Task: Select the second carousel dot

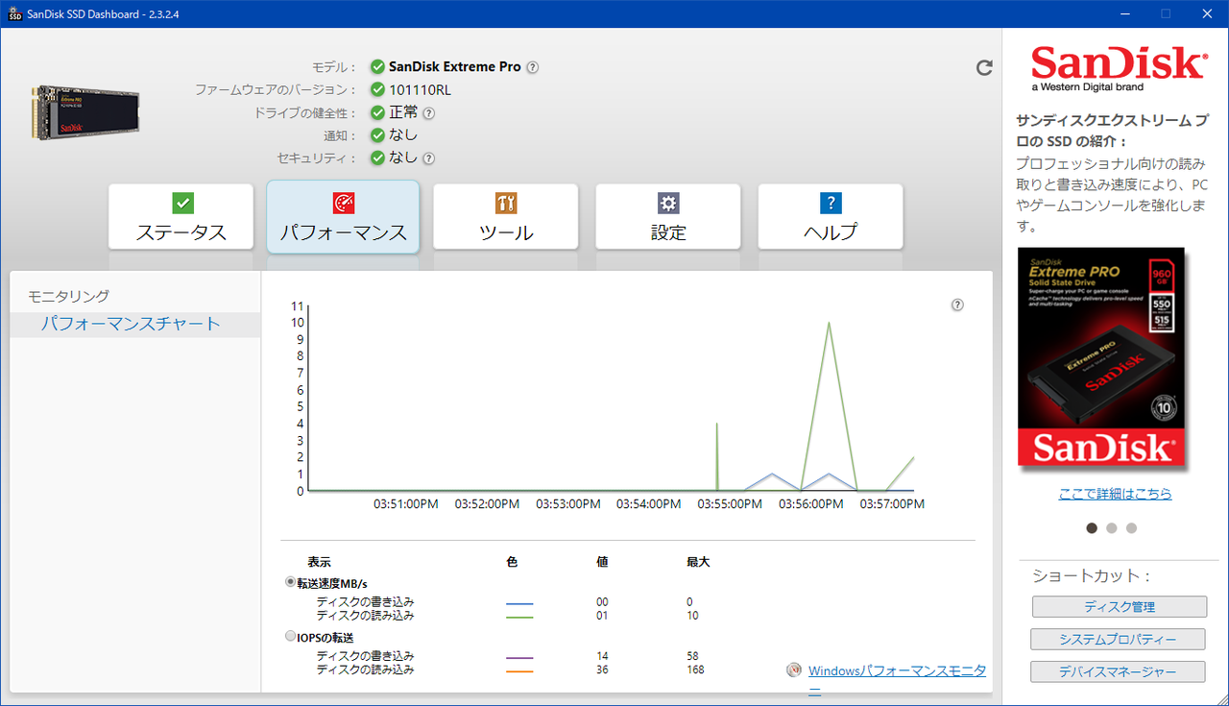Action: (1112, 527)
